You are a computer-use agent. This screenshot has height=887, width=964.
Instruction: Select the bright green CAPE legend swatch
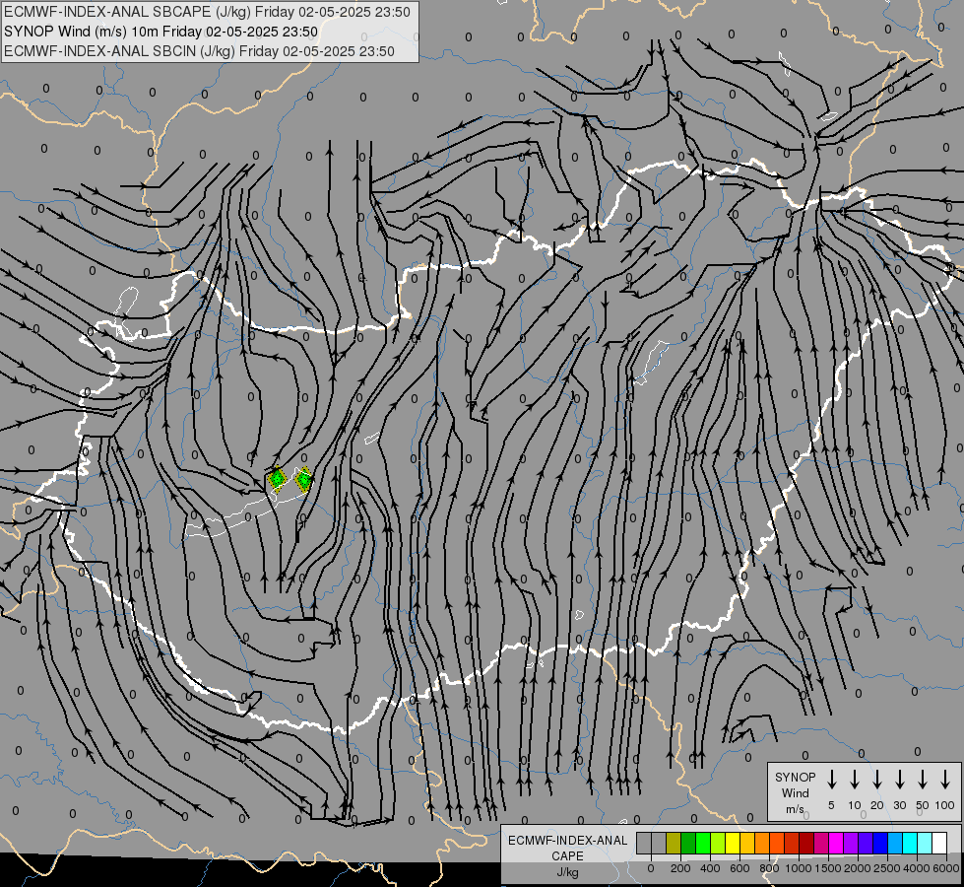pos(703,843)
